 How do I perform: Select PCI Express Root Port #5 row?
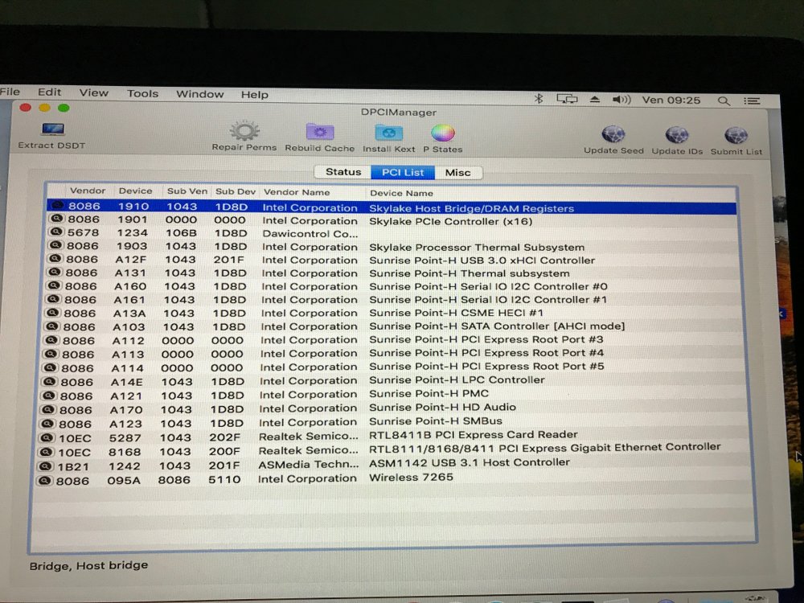[x=392, y=367]
